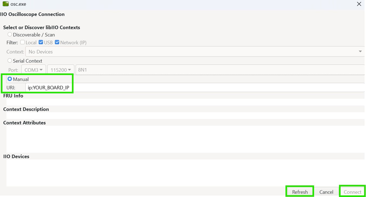
Task: Click the IIO Devices list area
Action: (185, 173)
